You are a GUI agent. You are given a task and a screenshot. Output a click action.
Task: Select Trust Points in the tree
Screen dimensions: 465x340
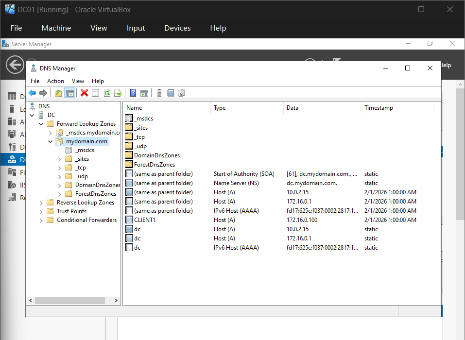click(71, 211)
